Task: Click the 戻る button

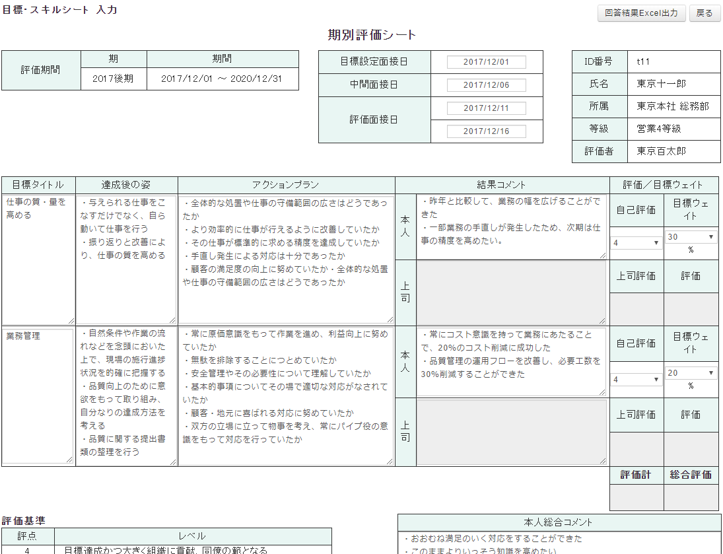Action: click(705, 13)
